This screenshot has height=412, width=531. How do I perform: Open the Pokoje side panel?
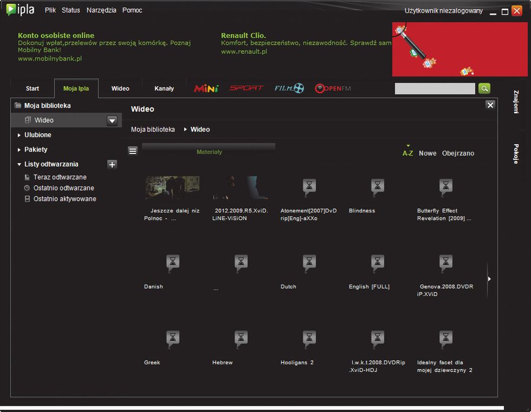pyautogui.click(x=516, y=154)
